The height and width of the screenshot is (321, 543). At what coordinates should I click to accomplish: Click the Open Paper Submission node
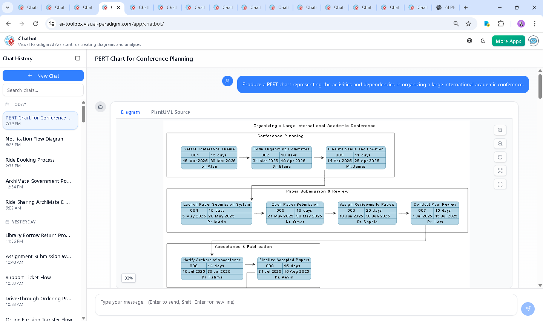pyautogui.click(x=295, y=213)
